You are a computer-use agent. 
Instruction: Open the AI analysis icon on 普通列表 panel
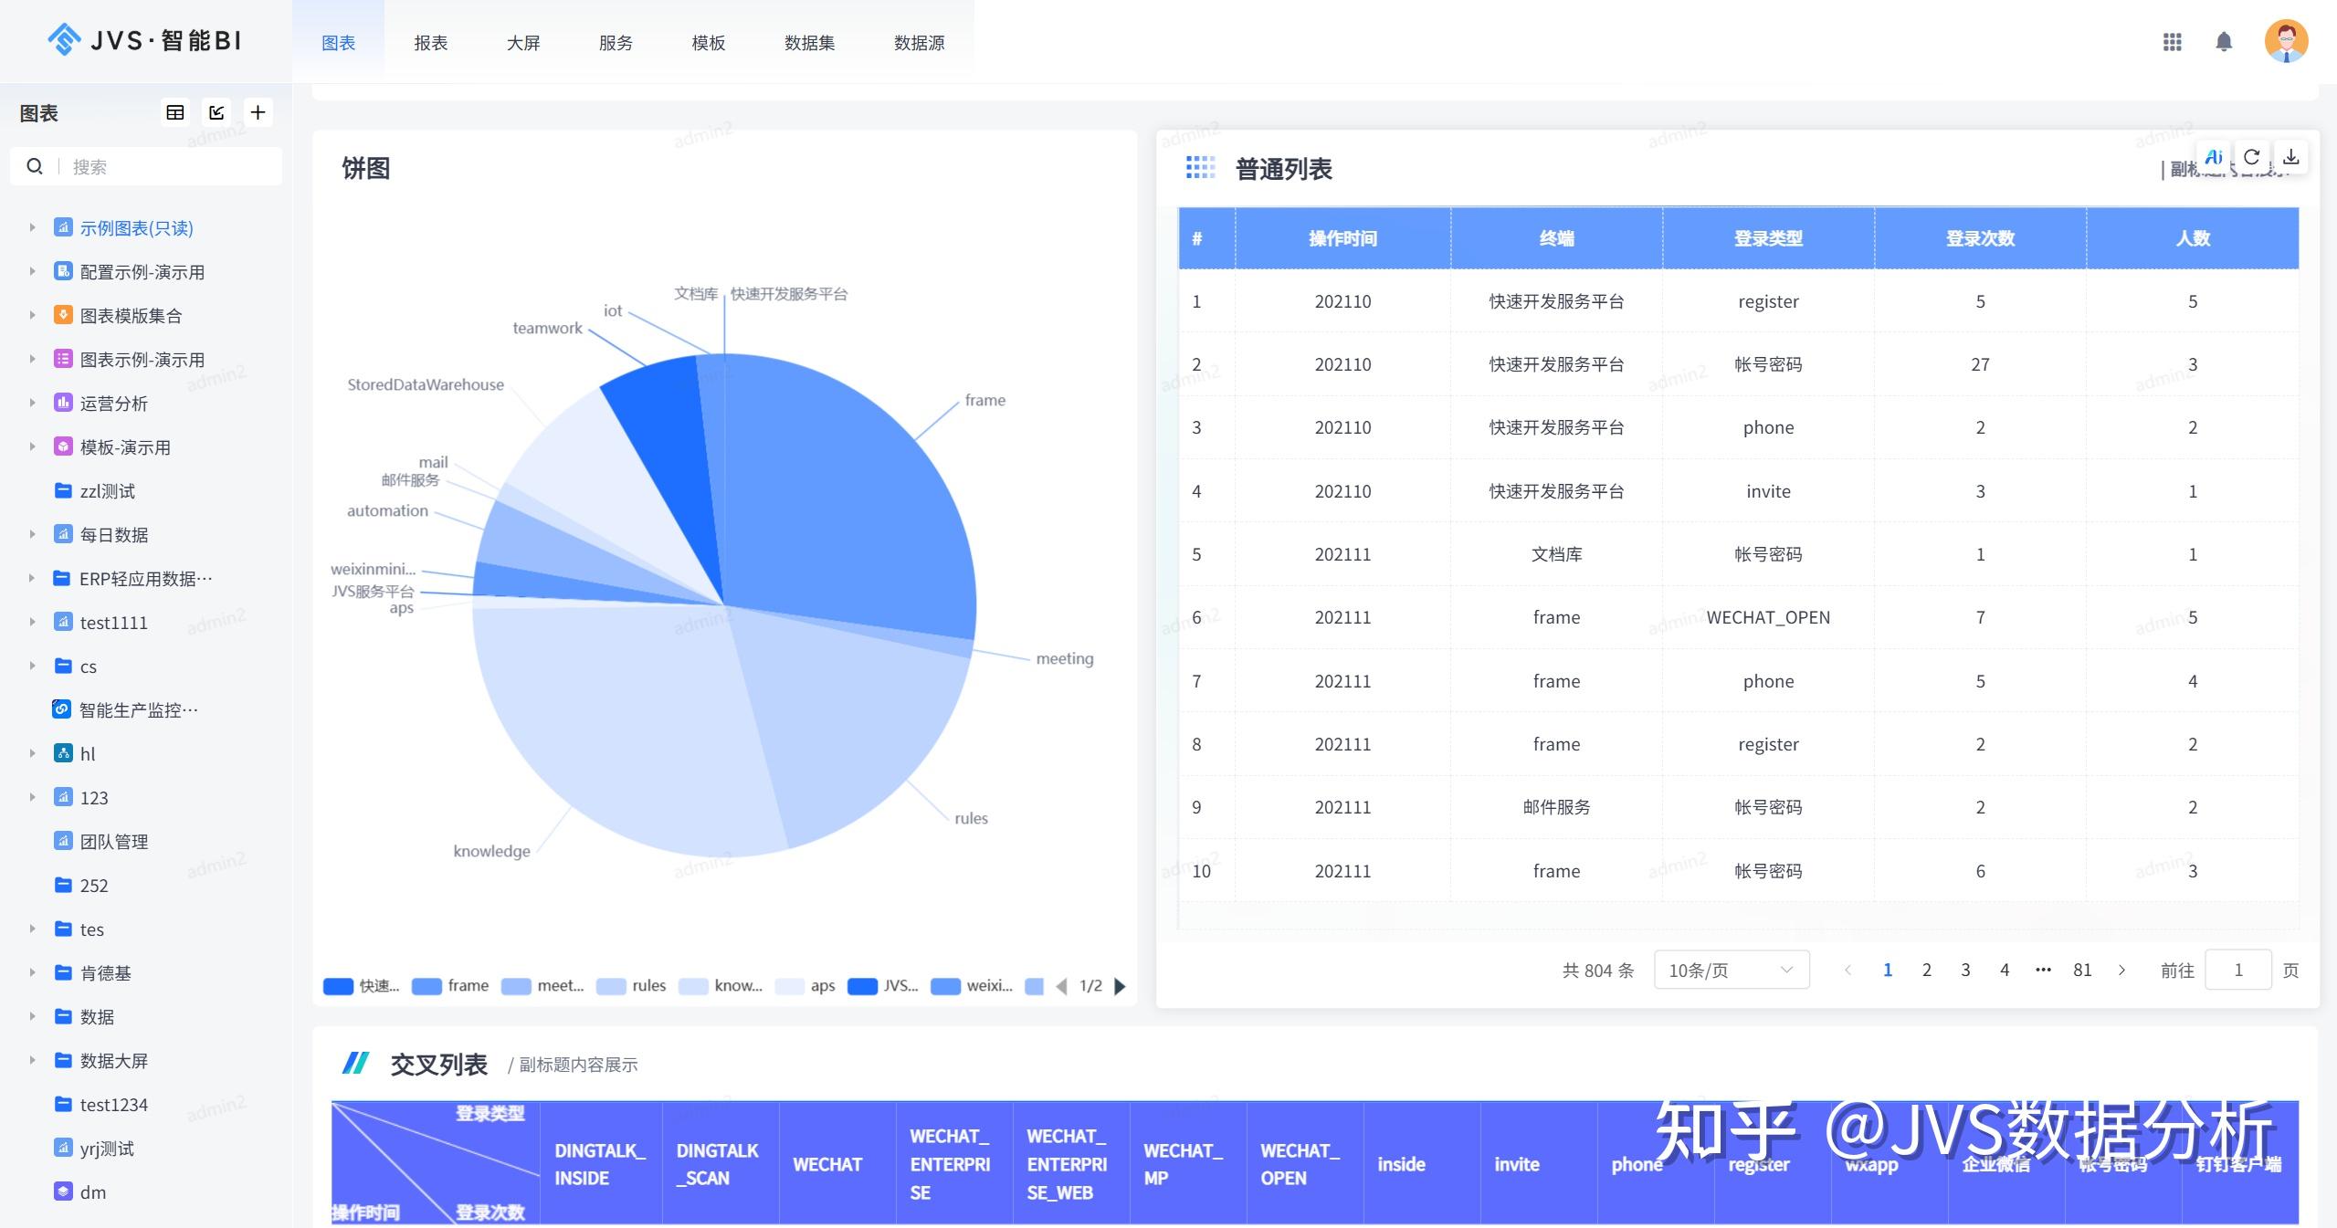pyautogui.click(x=2214, y=156)
